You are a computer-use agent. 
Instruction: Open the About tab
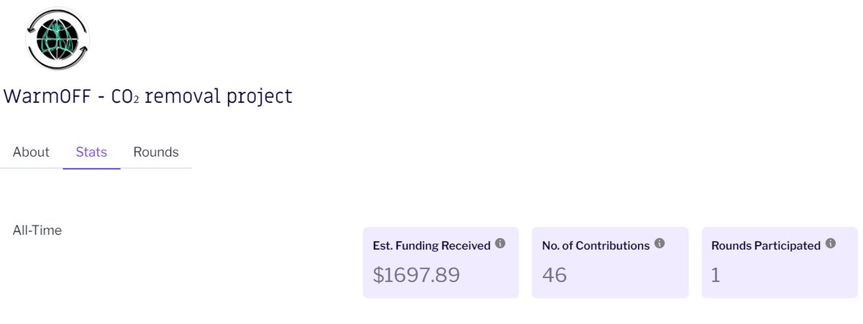point(31,152)
